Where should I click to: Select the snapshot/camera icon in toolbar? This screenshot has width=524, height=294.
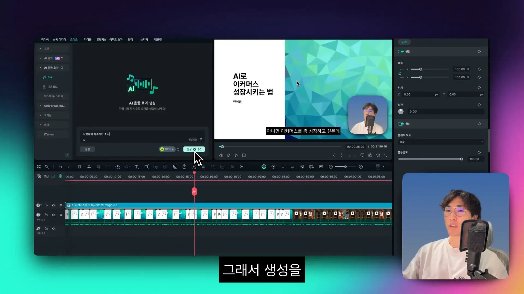pyautogui.click(x=370, y=155)
